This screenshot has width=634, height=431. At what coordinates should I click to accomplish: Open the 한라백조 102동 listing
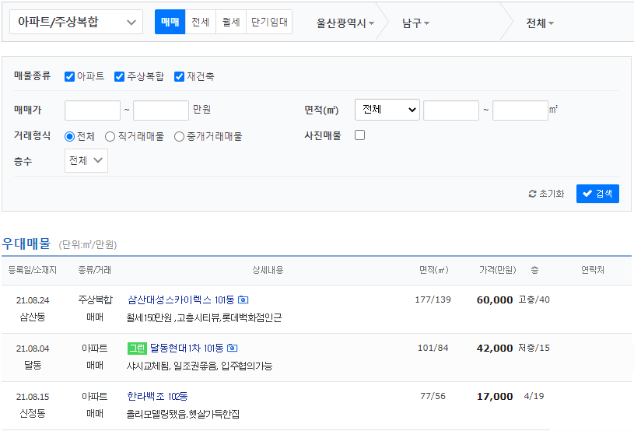pos(157,396)
